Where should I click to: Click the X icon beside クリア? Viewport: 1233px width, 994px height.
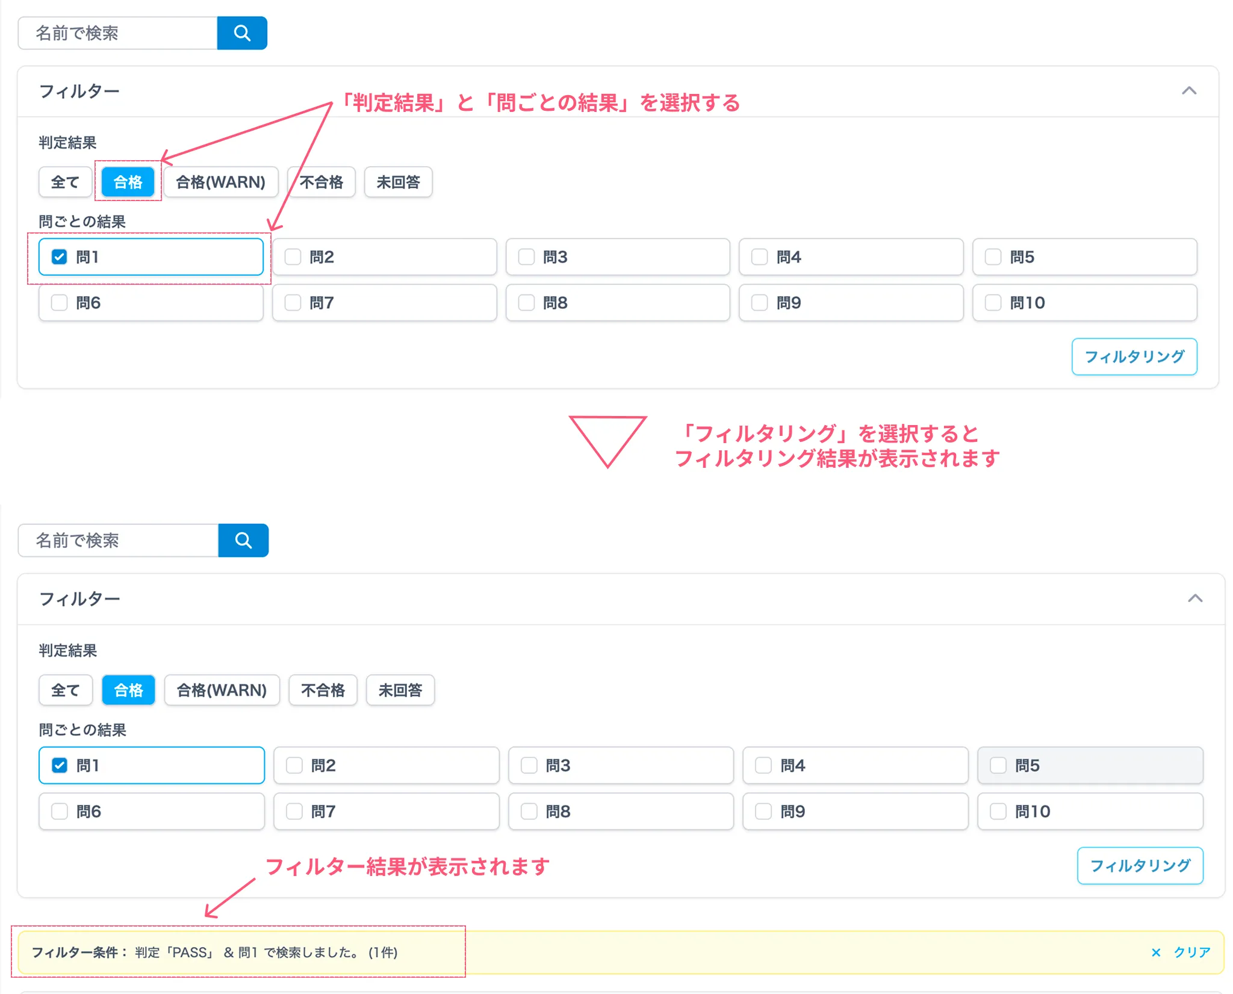1155,952
